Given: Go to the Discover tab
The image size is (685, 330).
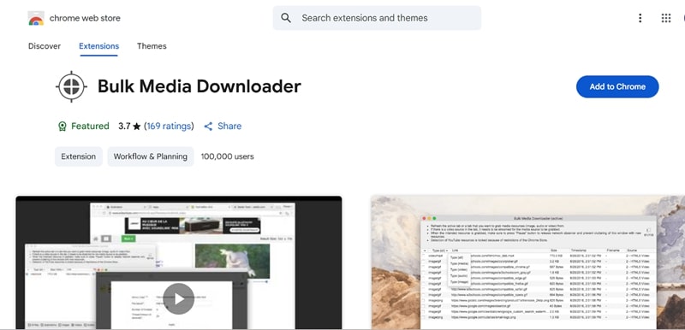Looking at the screenshot, I should tap(45, 46).
